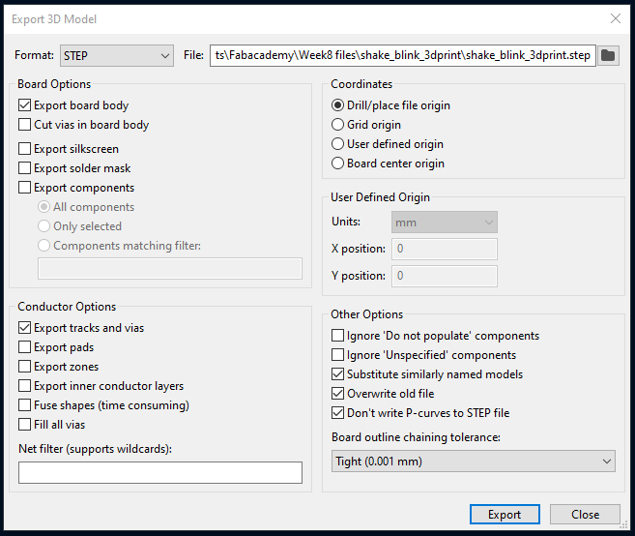The height and width of the screenshot is (536, 635).
Task: Select User defined origin option
Action: click(338, 144)
